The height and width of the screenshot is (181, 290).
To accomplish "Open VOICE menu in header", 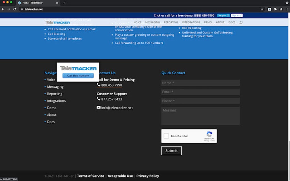I will point(137,22).
